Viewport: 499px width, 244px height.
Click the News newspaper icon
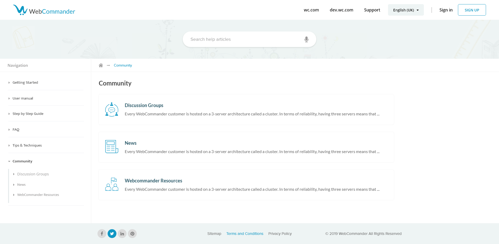point(112,147)
